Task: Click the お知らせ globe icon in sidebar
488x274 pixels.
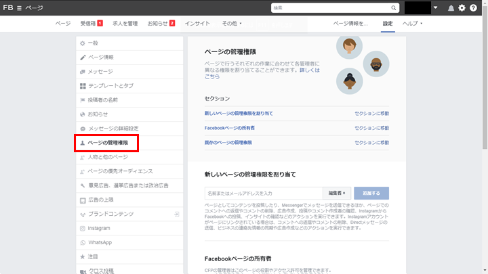Action: 83,114
